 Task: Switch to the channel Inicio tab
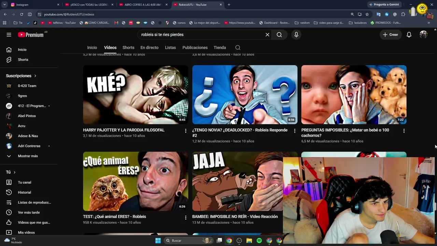92,47
